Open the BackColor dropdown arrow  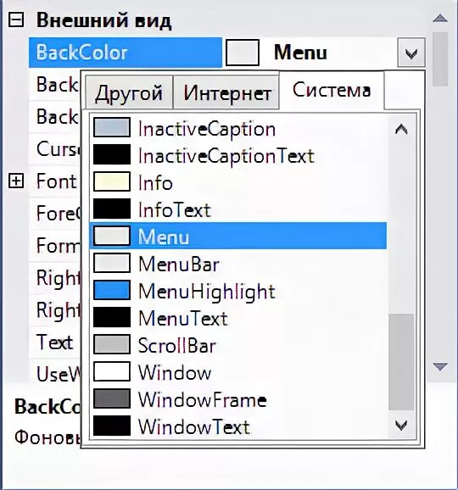(x=411, y=53)
